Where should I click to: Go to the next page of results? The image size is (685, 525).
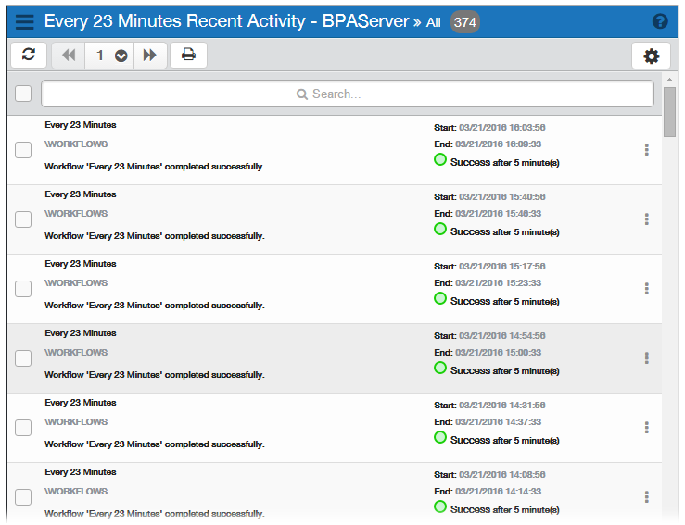tap(149, 56)
